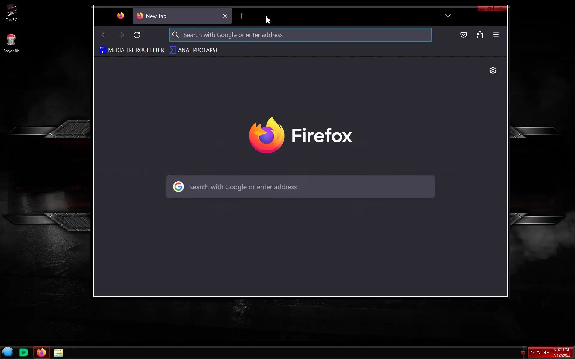This screenshot has height=359, width=575.
Task: Open File Explorer from the taskbar
Action: [x=59, y=353]
